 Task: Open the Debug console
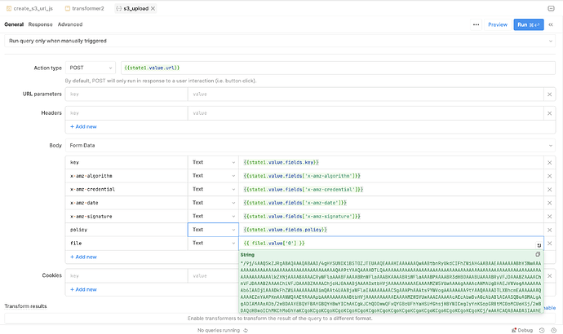click(522, 331)
